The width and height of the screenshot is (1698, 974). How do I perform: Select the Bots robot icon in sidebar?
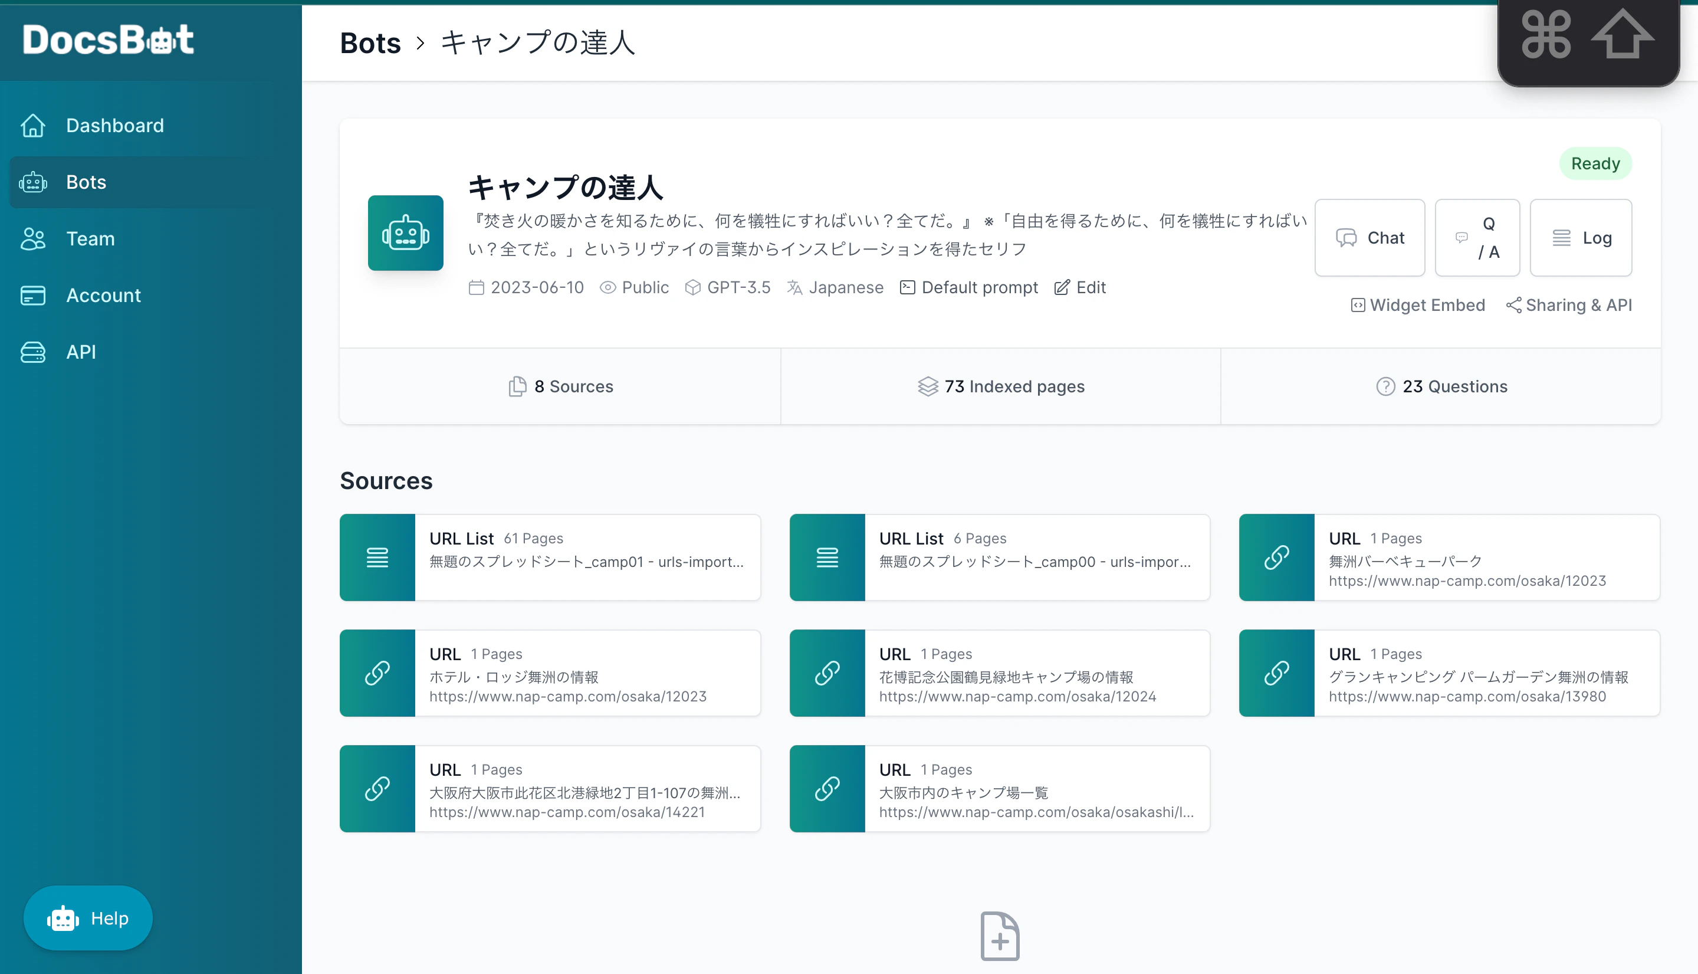point(33,182)
